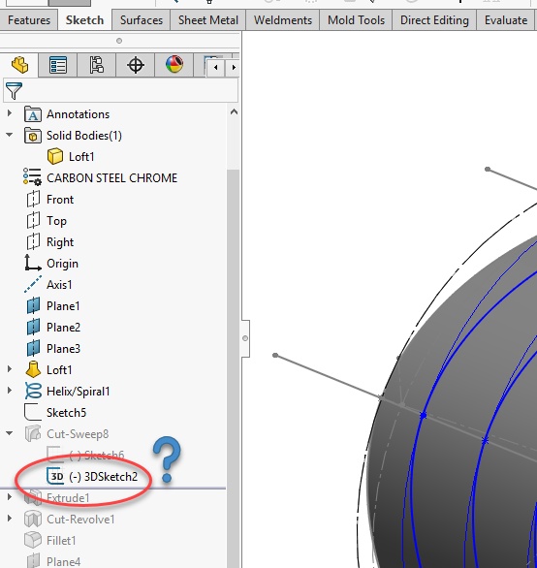Select the Origin icon
537x568 pixels.
(33, 263)
